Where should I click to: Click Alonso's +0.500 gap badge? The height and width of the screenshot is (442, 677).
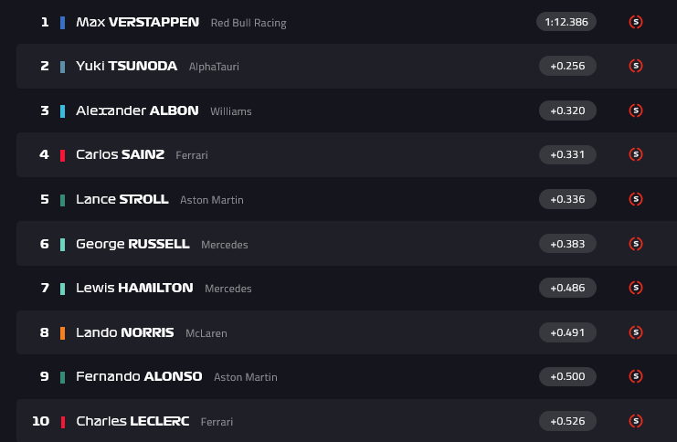(567, 376)
